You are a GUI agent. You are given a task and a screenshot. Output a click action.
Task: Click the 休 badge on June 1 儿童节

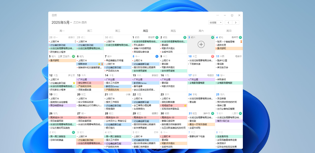click(241, 113)
